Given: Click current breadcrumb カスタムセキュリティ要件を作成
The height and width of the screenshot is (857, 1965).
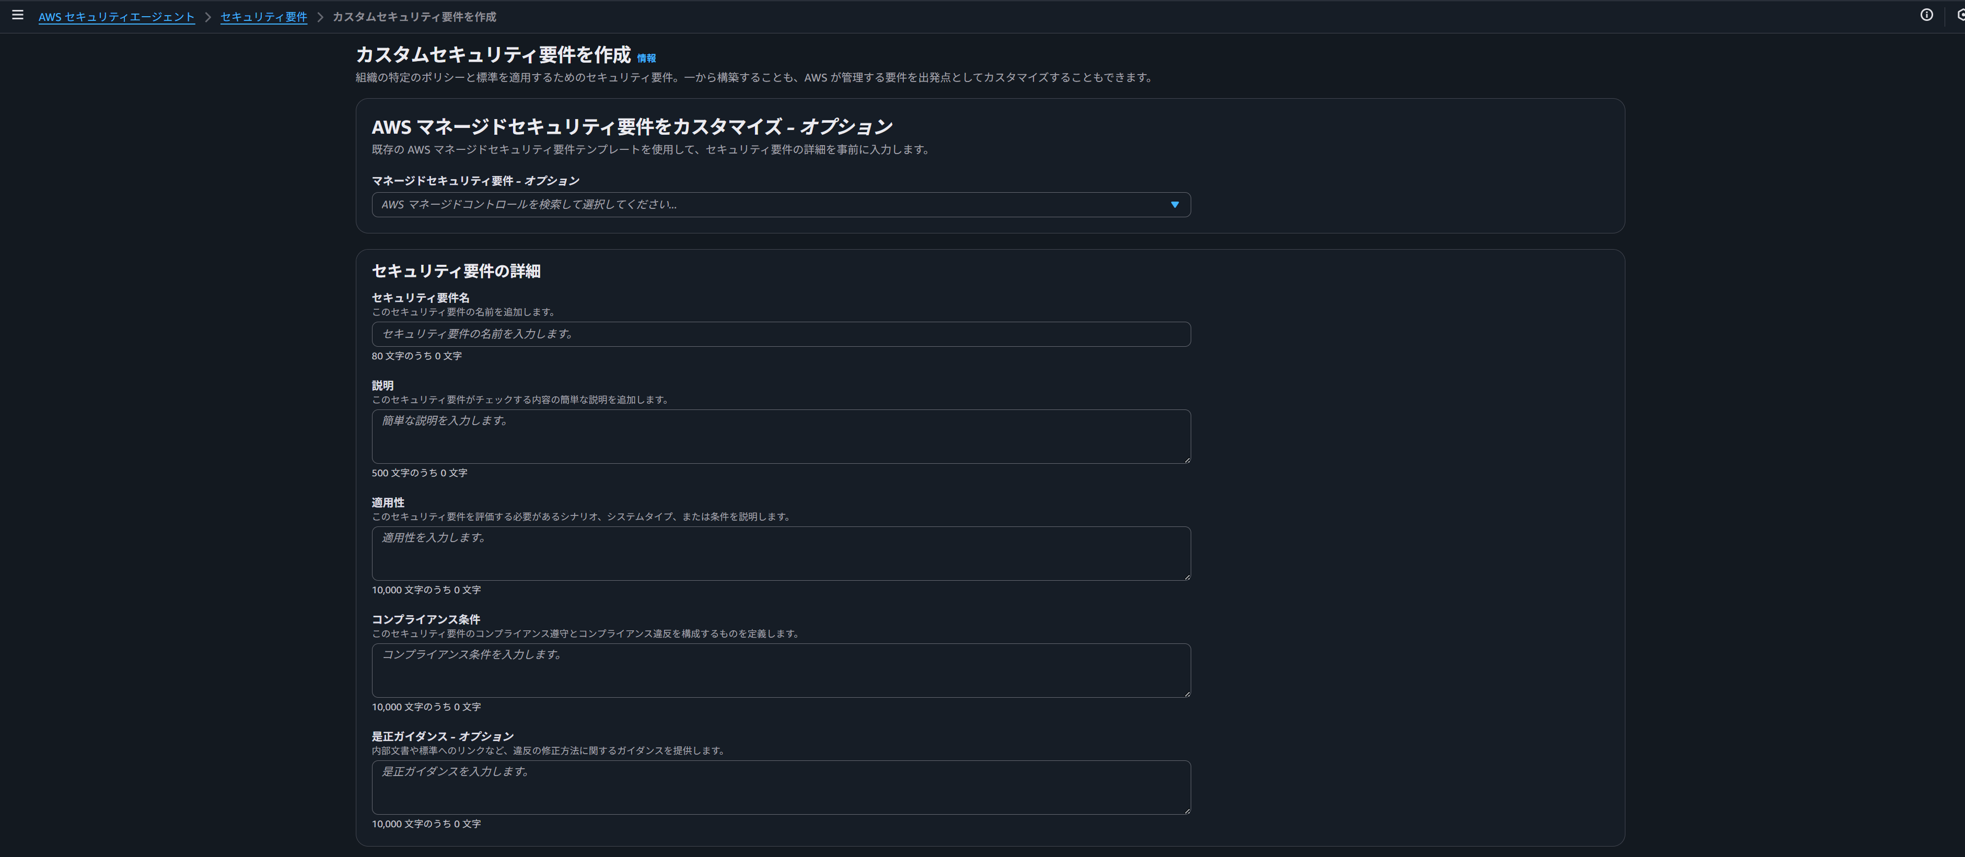Looking at the screenshot, I should tap(413, 17).
